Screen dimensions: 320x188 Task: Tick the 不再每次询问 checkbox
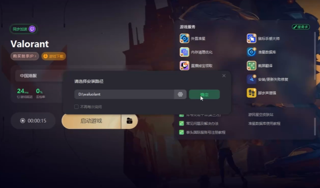(x=76, y=107)
